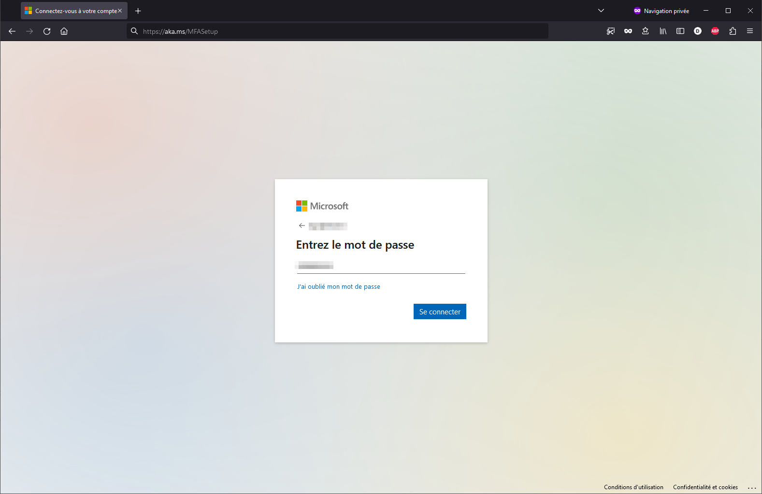Open the list all tabs chevron
This screenshot has width=762, height=494.
[x=601, y=11]
